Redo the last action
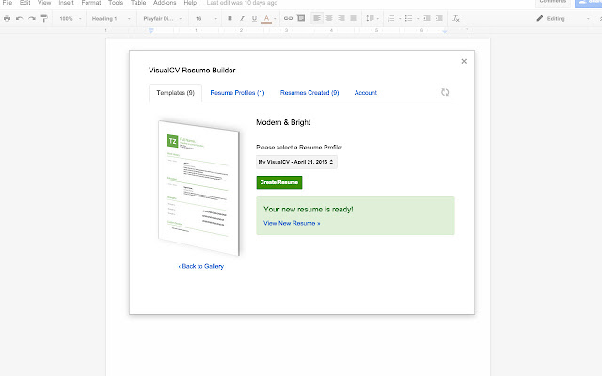The width and height of the screenshot is (602, 376). (31, 18)
